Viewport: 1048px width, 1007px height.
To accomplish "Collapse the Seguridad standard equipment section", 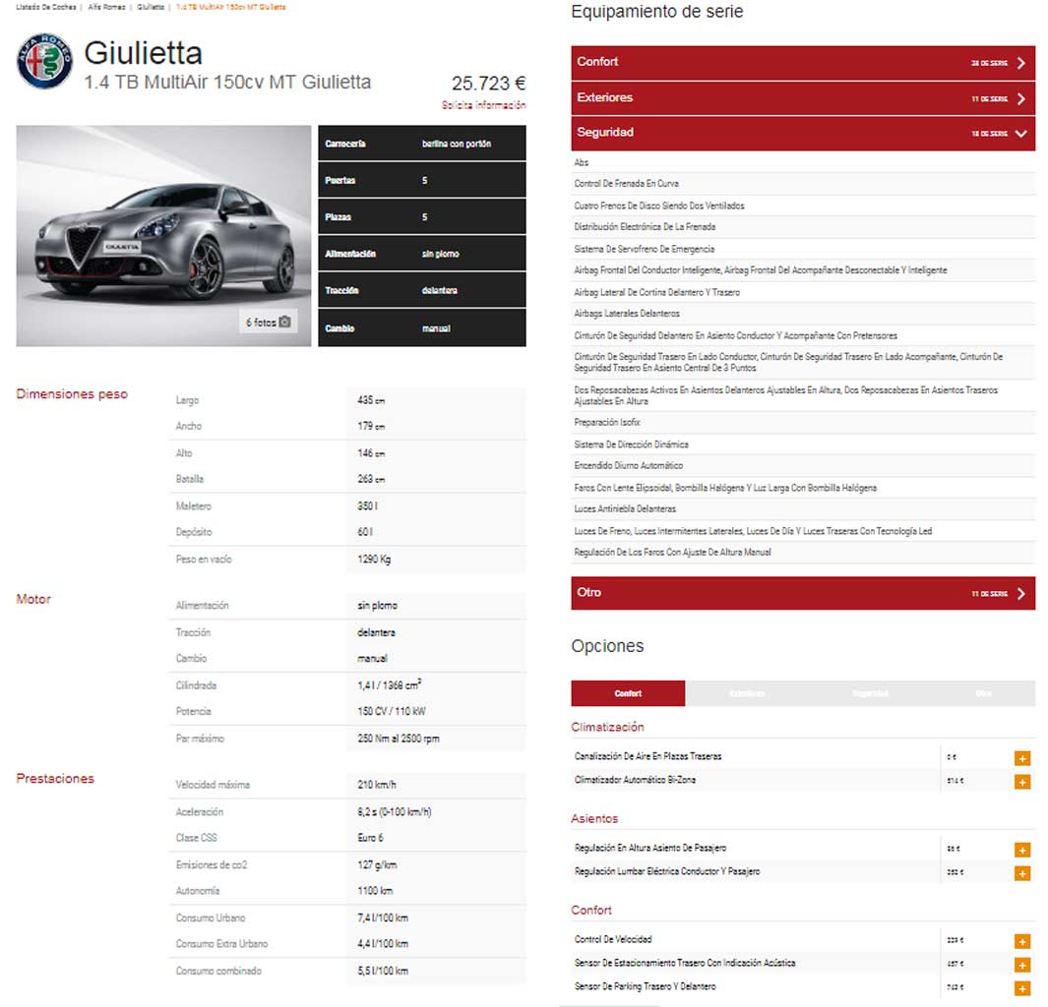I will (x=803, y=133).
